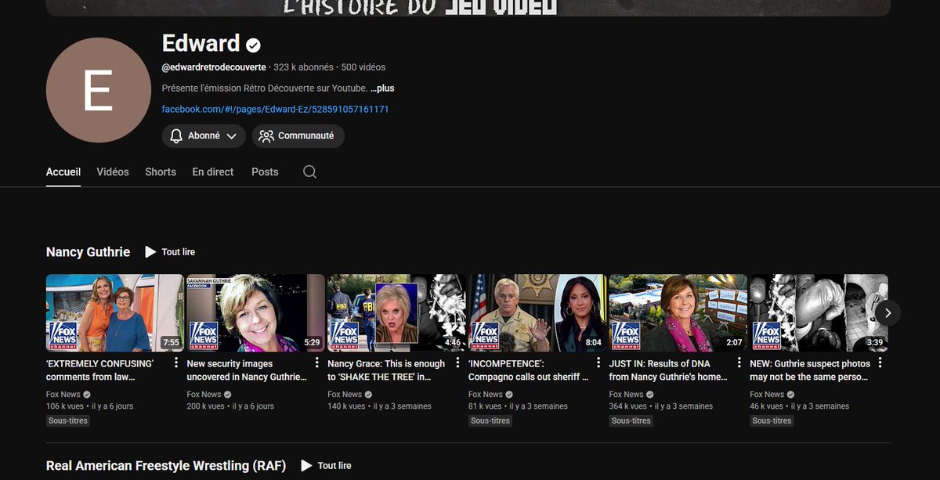
Task: Open more options for Guthrie suspect photos video
Action: click(x=880, y=363)
